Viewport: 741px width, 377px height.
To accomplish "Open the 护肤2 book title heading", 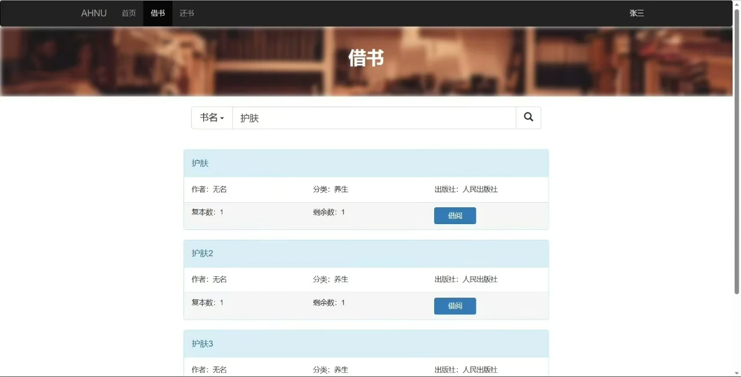I will (x=202, y=253).
